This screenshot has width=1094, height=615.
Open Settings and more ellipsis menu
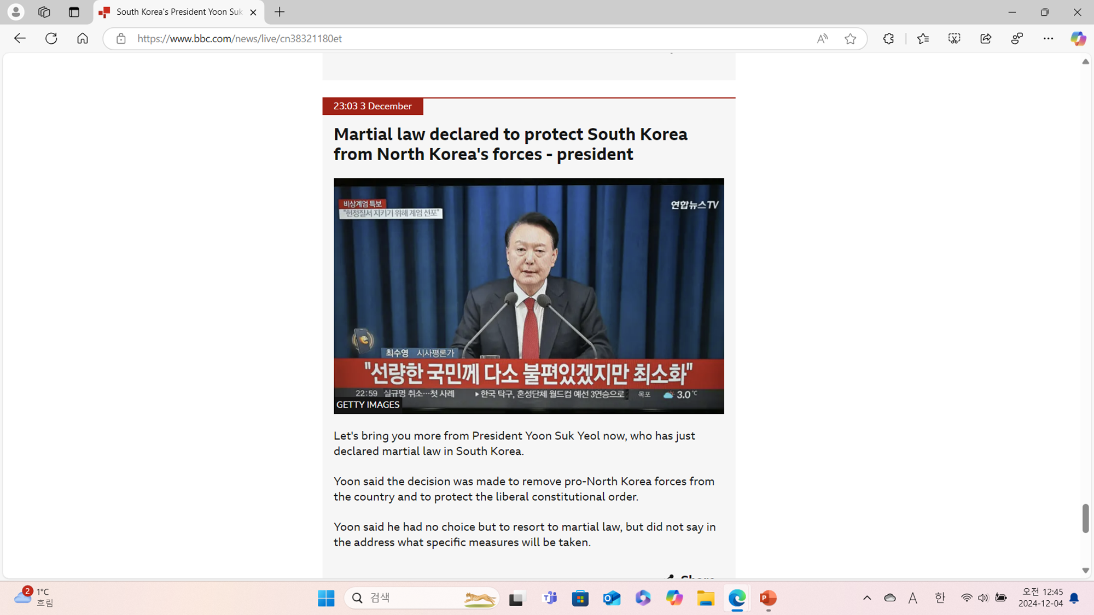coord(1048,38)
